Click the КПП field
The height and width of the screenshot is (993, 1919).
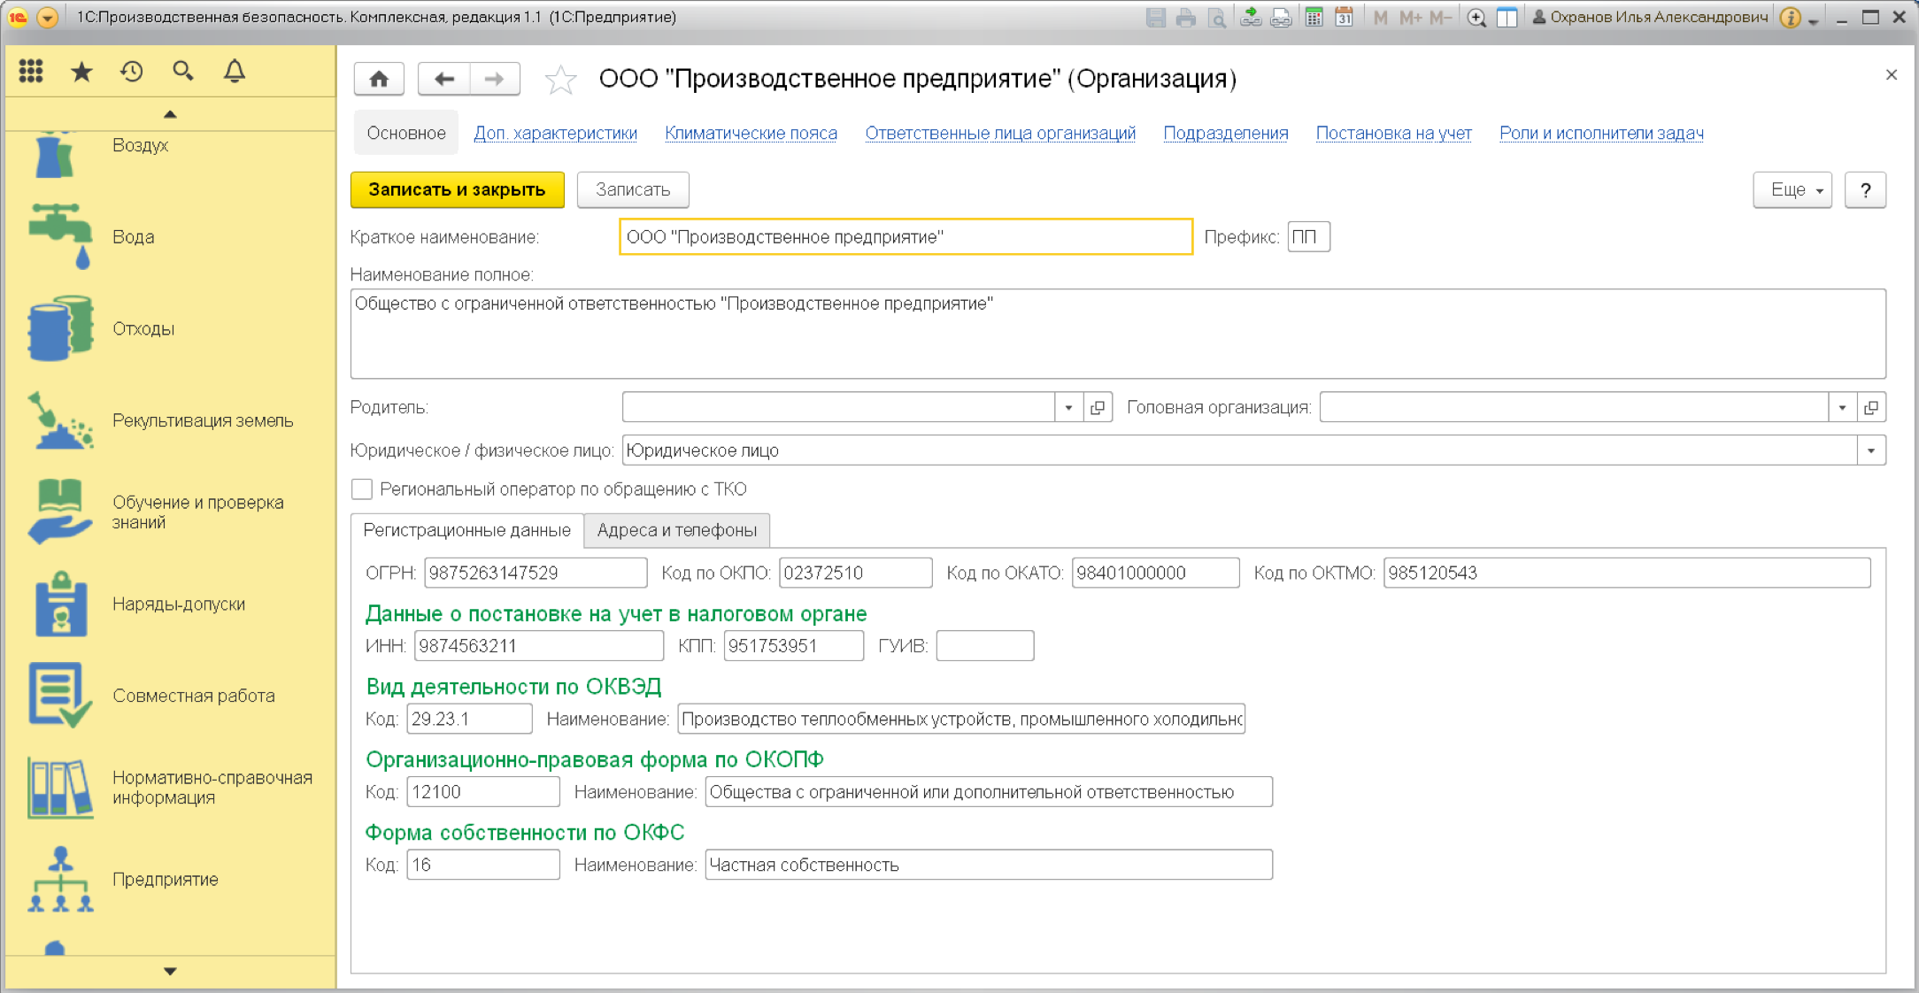point(793,645)
